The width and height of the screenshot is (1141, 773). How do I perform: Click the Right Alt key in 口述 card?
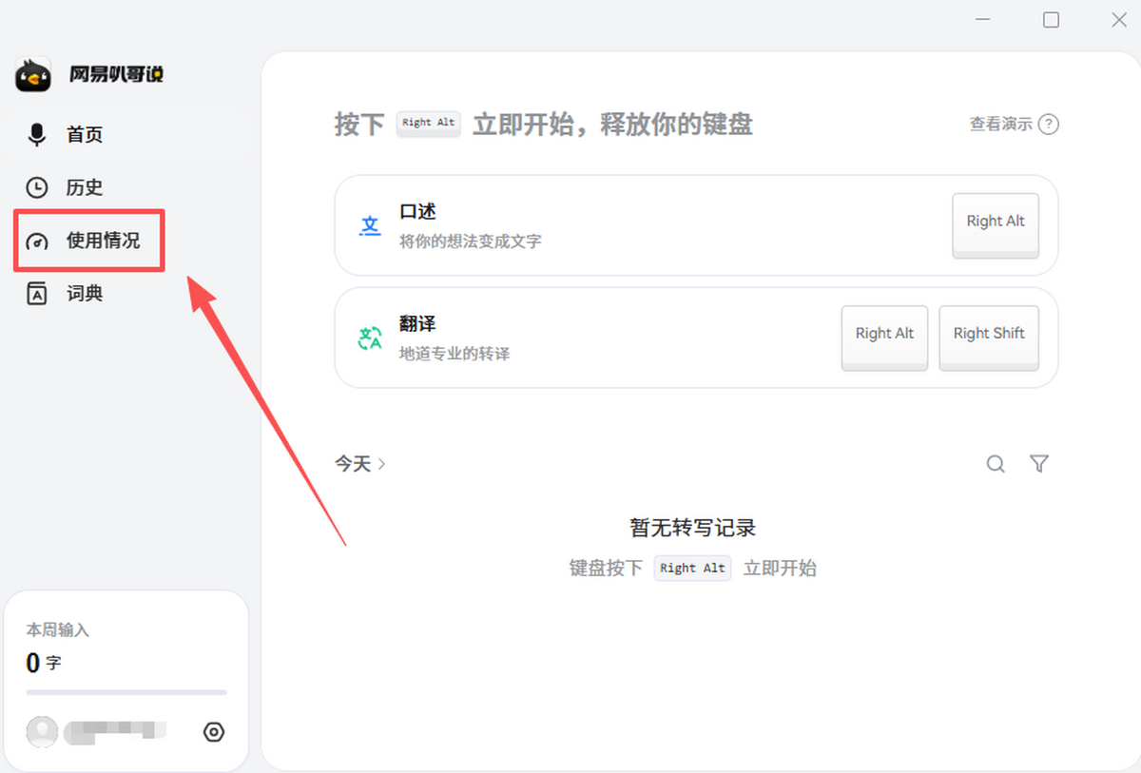[x=996, y=226]
